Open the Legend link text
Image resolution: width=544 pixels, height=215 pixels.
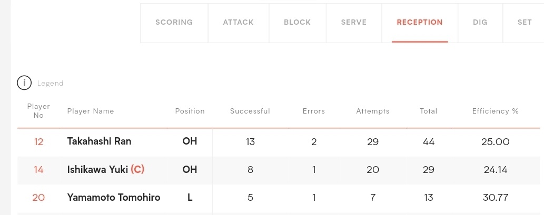click(51, 84)
